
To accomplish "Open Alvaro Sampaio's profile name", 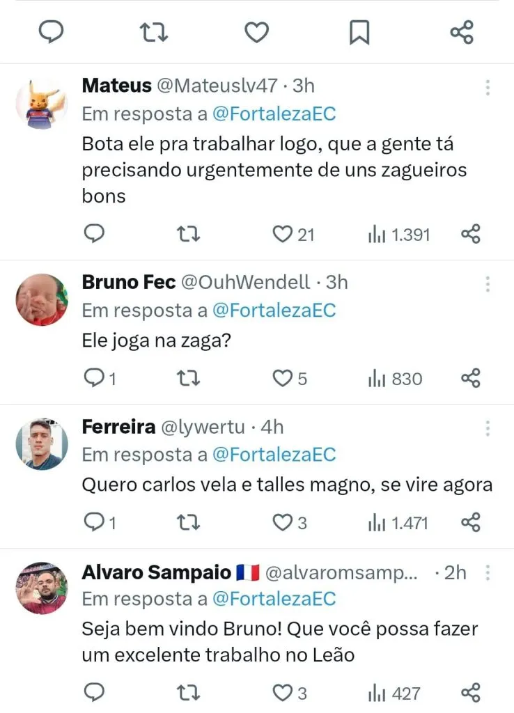I will (157, 572).
